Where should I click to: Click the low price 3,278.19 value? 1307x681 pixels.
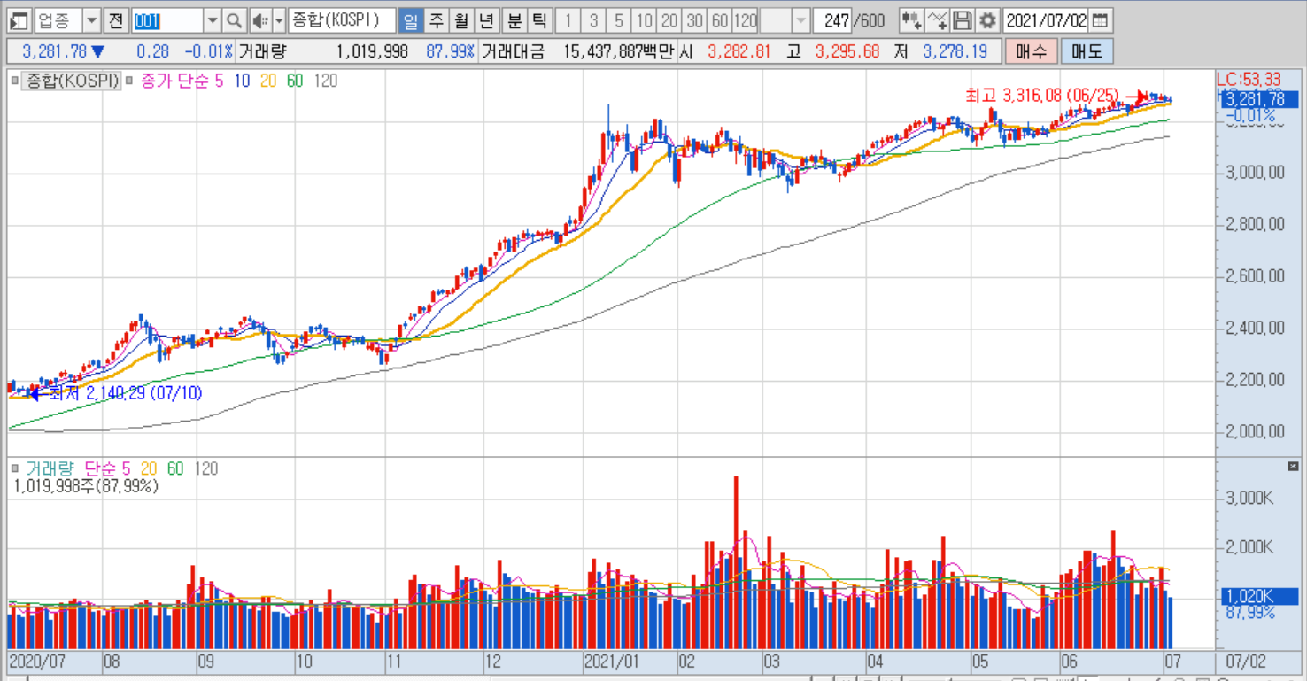pyautogui.click(x=955, y=51)
